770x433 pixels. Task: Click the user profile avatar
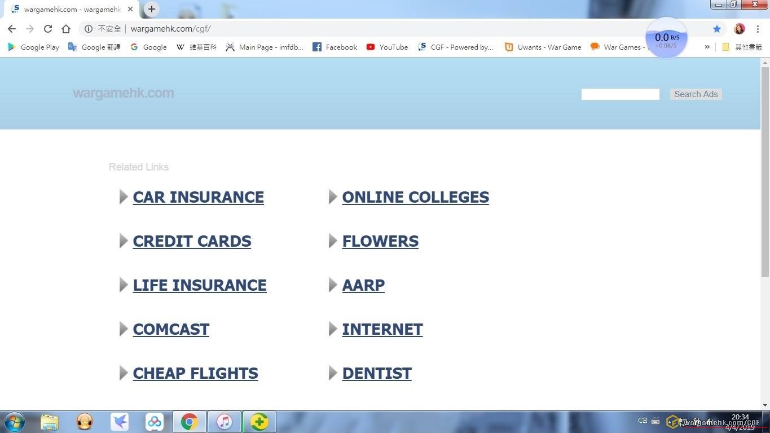[740, 29]
